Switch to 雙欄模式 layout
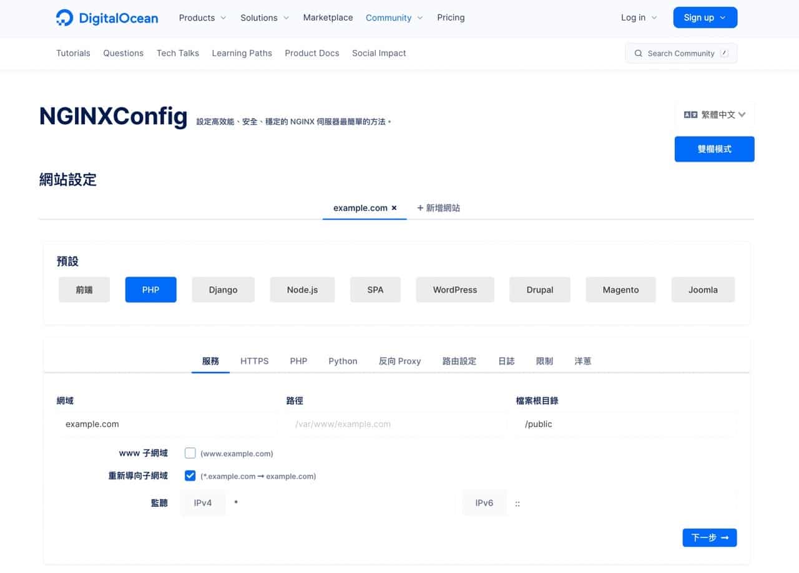Viewport: 799px width, 573px height. (x=715, y=149)
